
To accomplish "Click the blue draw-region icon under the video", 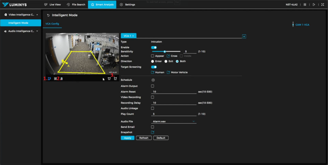I will 50,78.
